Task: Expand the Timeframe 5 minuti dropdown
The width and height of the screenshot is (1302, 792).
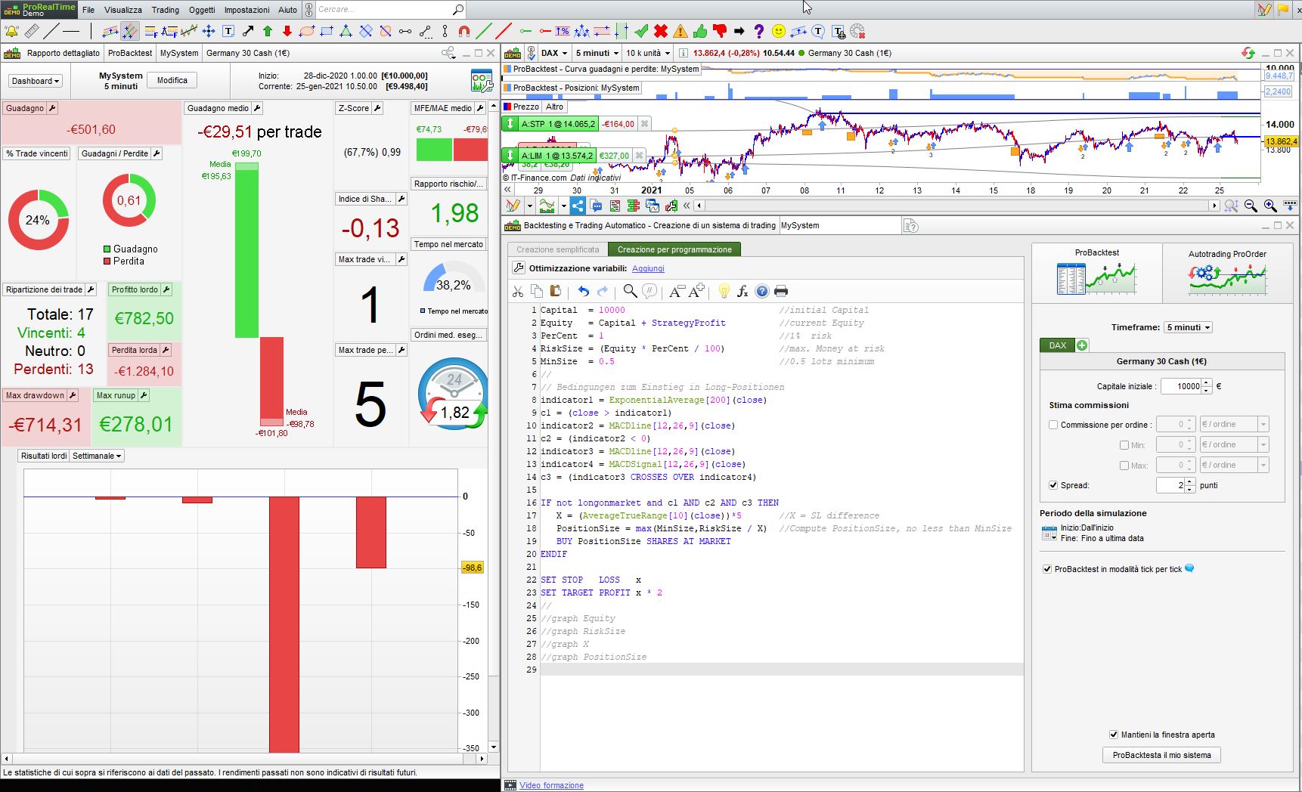Action: pos(1188,327)
